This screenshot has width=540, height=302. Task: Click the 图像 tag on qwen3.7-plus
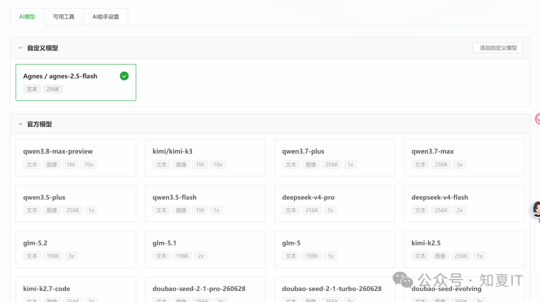click(x=310, y=164)
